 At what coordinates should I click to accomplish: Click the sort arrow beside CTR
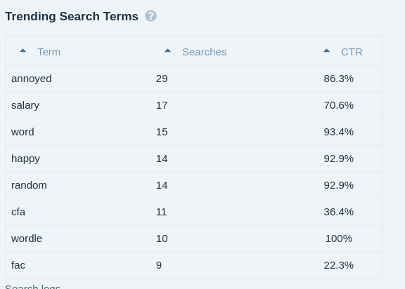tap(326, 51)
